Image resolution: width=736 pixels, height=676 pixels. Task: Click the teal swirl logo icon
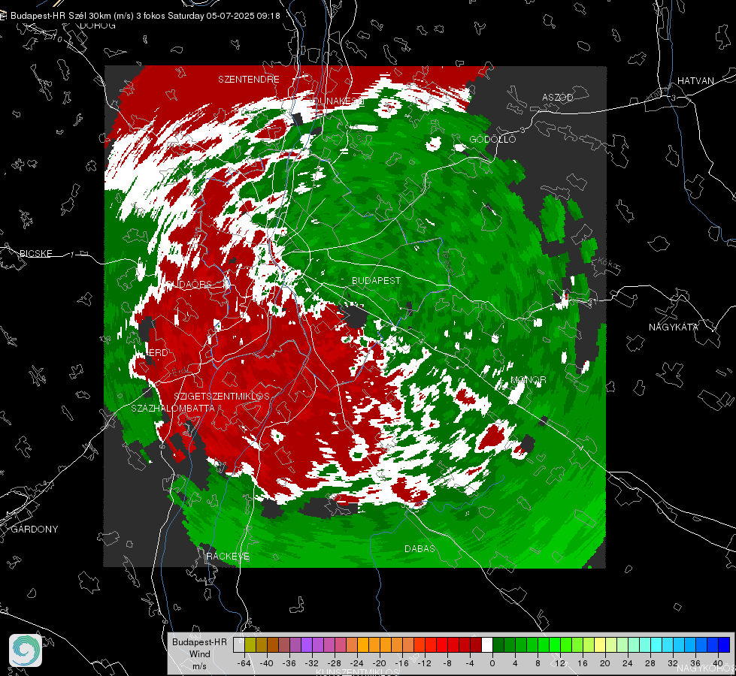26,650
